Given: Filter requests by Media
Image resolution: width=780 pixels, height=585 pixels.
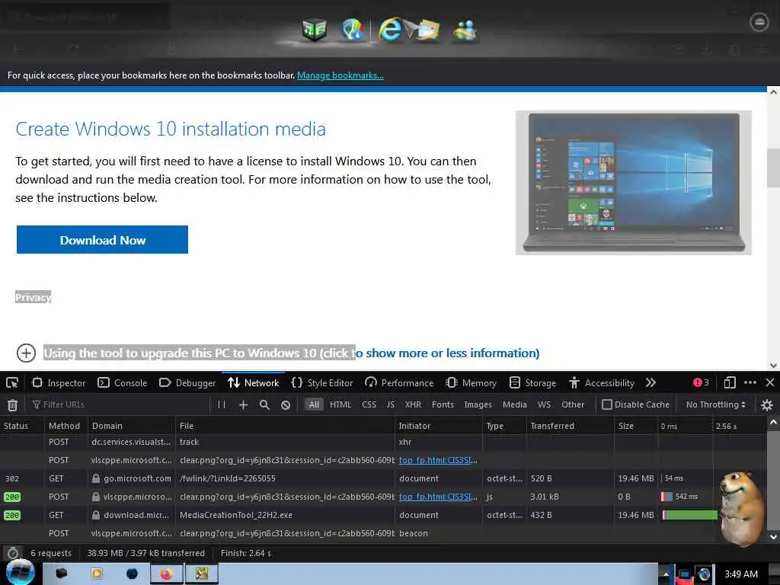Looking at the screenshot, I should 514,404.
